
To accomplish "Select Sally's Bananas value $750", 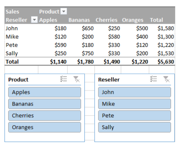I will (x=88, y=53).
